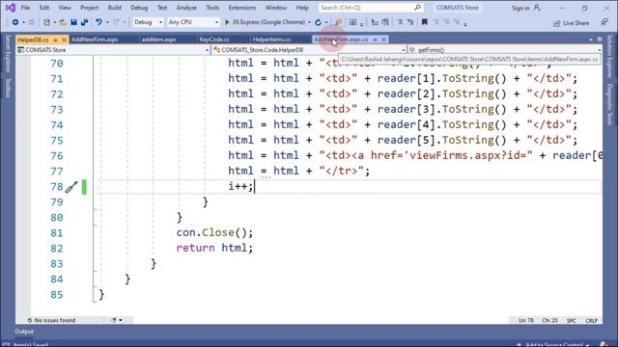Viewport: 618px width, 347px height.
Task: Click the CRLF line ending indicator
Action: (591, 321)
